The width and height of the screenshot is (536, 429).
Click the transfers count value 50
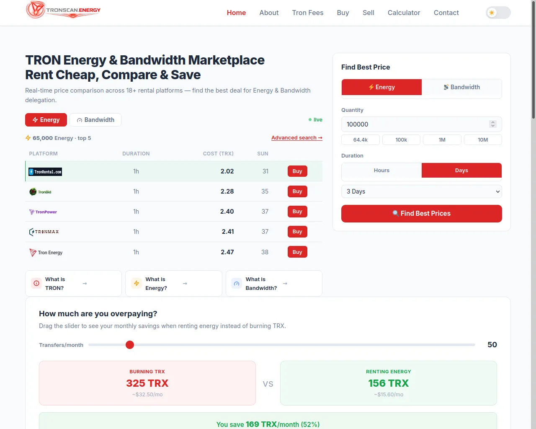[x=492, y=345]
